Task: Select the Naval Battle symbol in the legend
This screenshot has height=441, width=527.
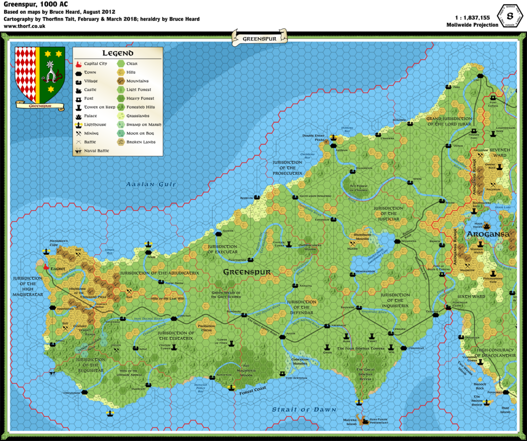Action: 79,151
